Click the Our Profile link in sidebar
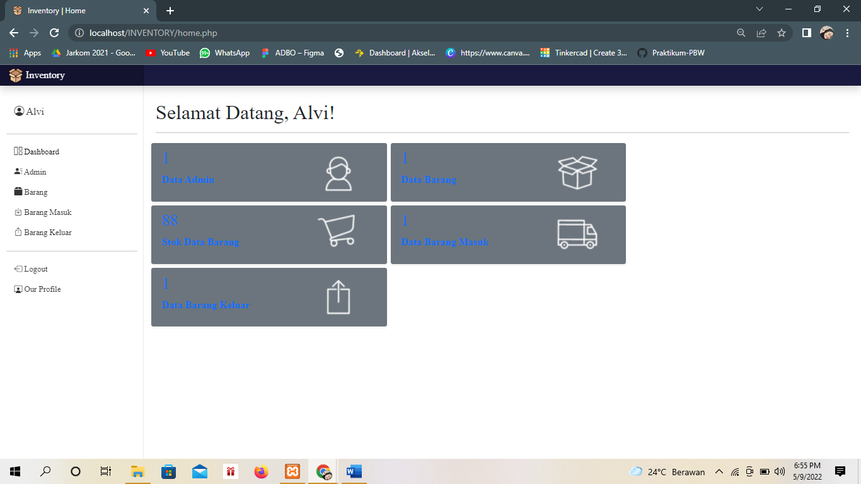Screen dimensions: 861x484 coord(42,289)
